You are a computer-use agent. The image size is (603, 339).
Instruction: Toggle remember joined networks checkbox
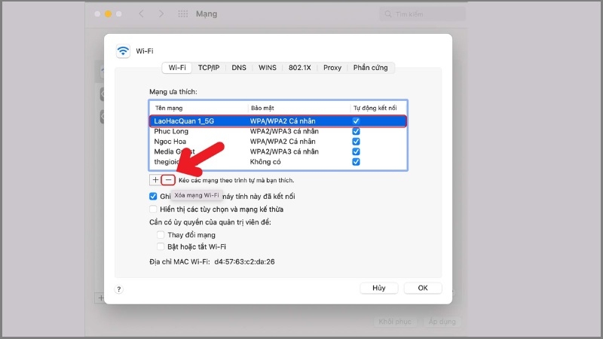click(x=153, y=196)
